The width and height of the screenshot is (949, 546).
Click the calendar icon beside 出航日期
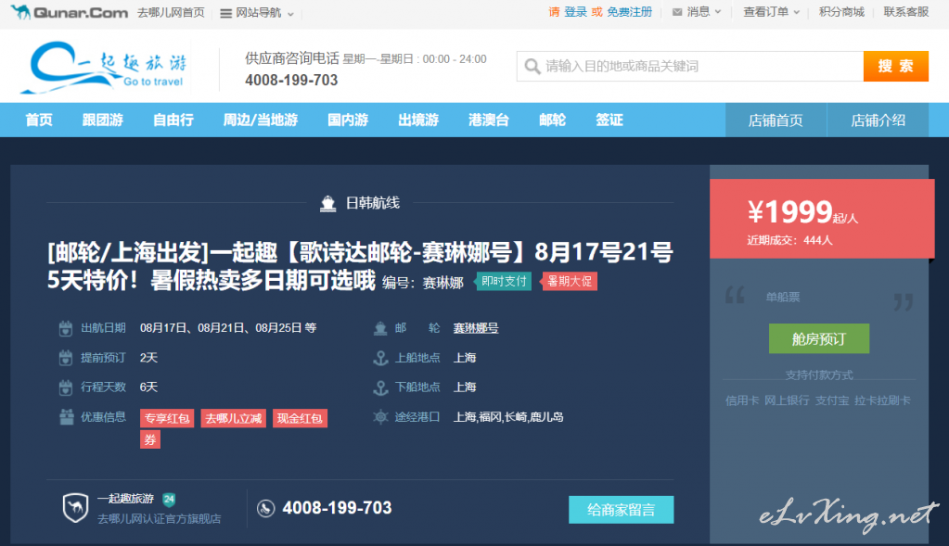click(x=65, y=328)
